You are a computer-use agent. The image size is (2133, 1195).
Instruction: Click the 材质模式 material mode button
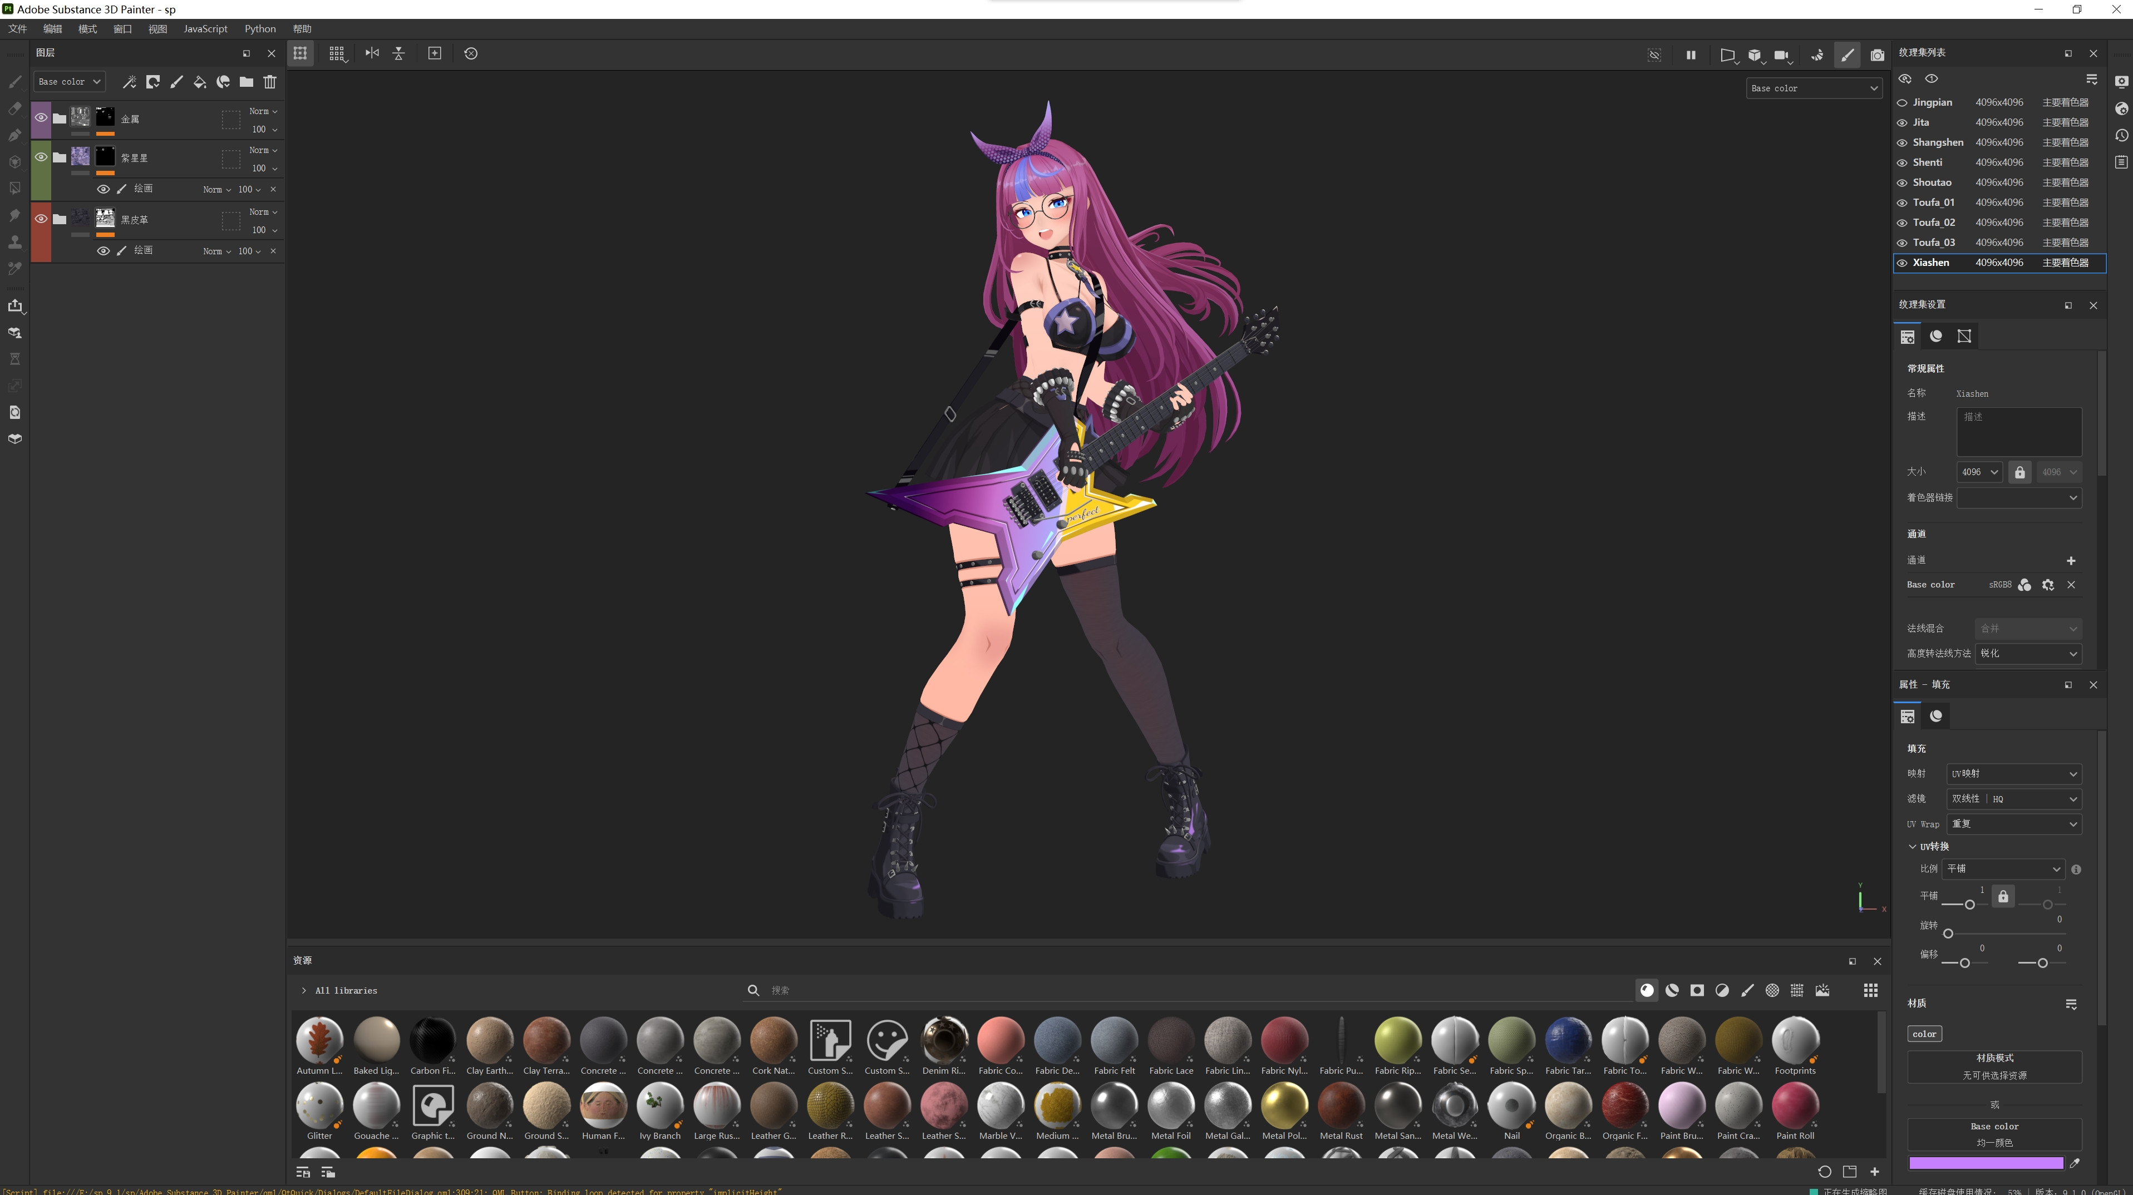point(1995,1066)
